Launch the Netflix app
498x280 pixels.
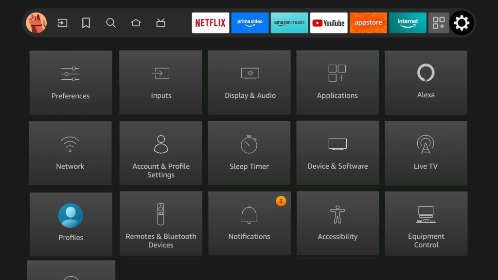211,23
